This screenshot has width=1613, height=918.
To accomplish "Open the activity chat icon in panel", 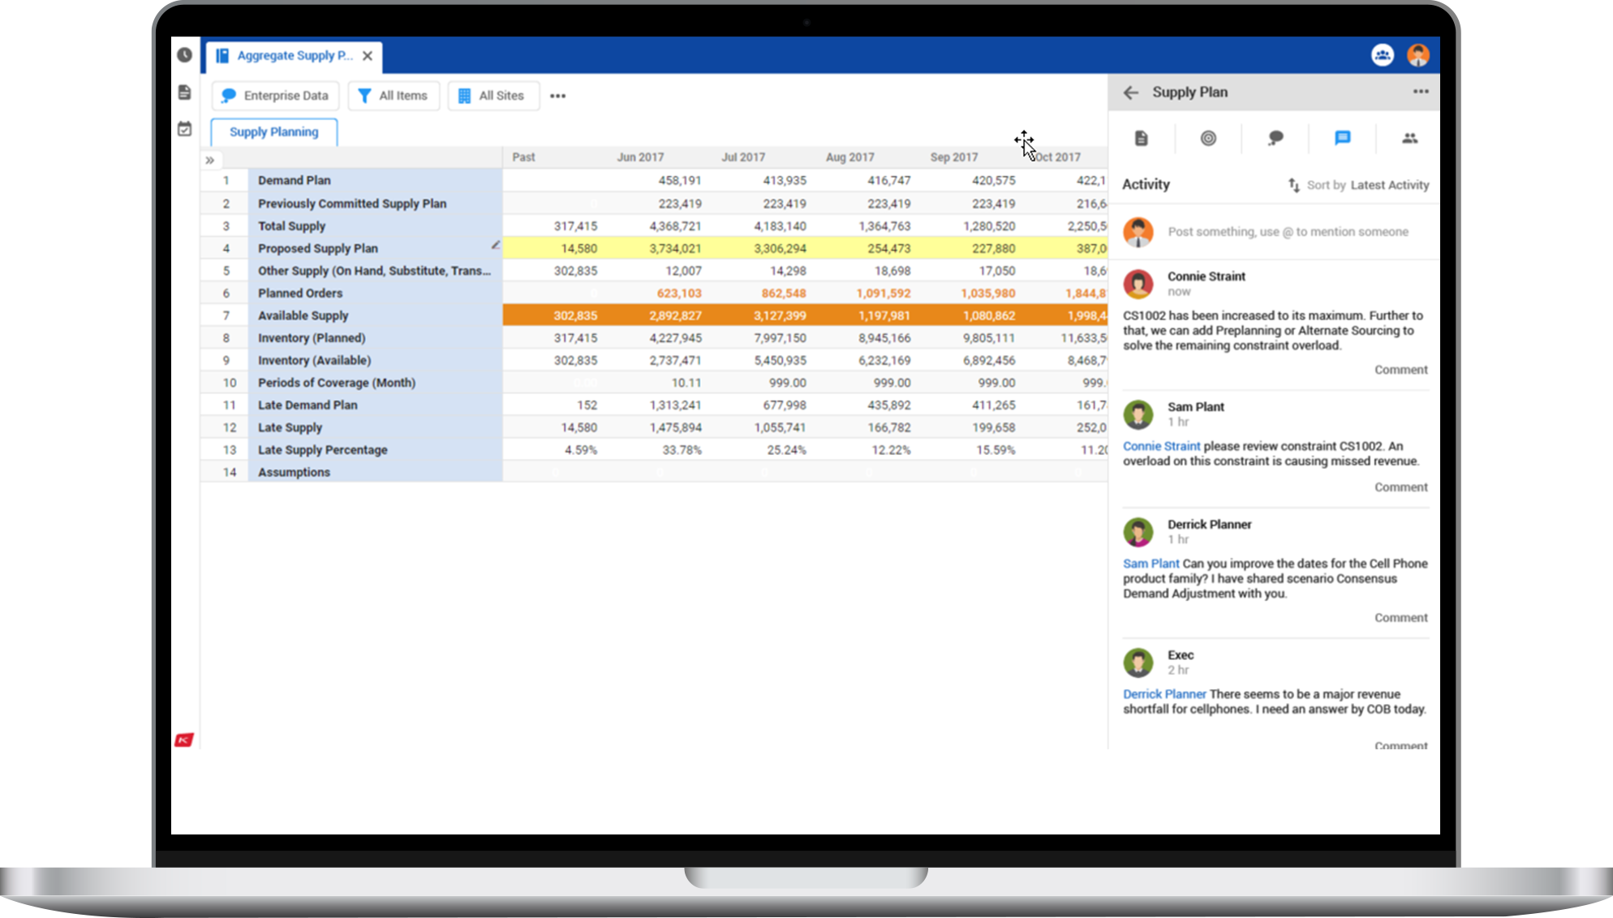I will 1342,139.
